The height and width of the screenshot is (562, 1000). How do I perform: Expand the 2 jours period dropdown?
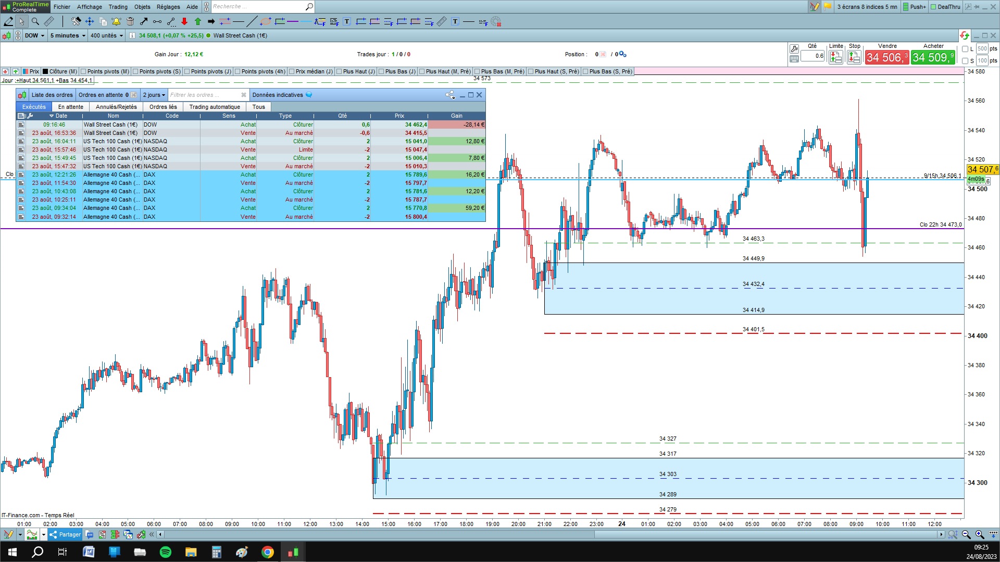click(x=154, y=95)
